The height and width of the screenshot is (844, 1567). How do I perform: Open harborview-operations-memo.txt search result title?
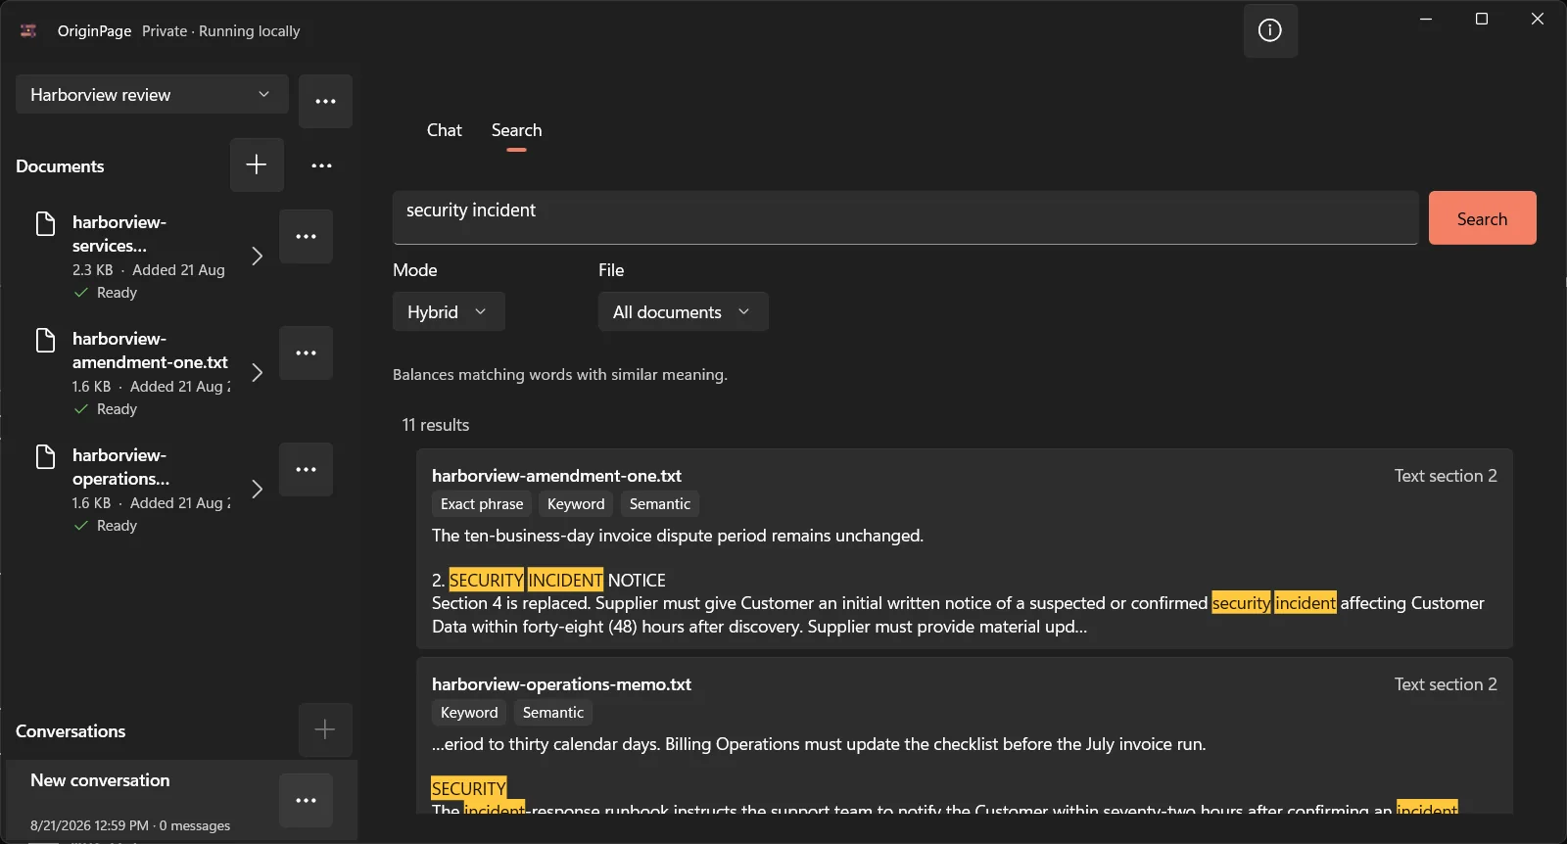tap(561, 683)
